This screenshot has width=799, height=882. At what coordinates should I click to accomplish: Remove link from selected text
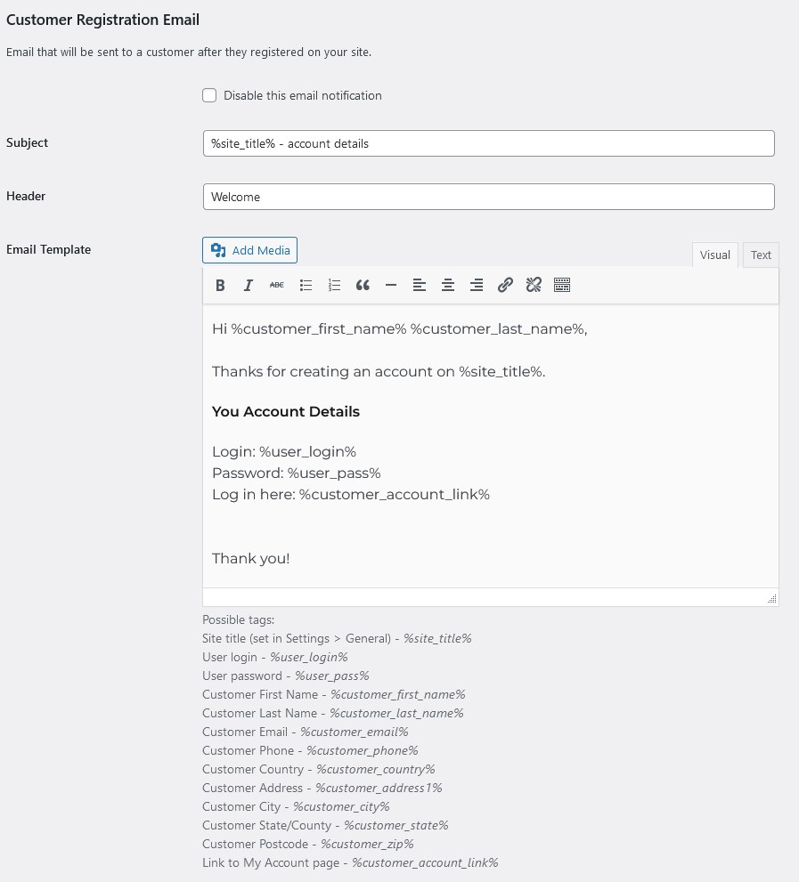click(x=534, y=285)
